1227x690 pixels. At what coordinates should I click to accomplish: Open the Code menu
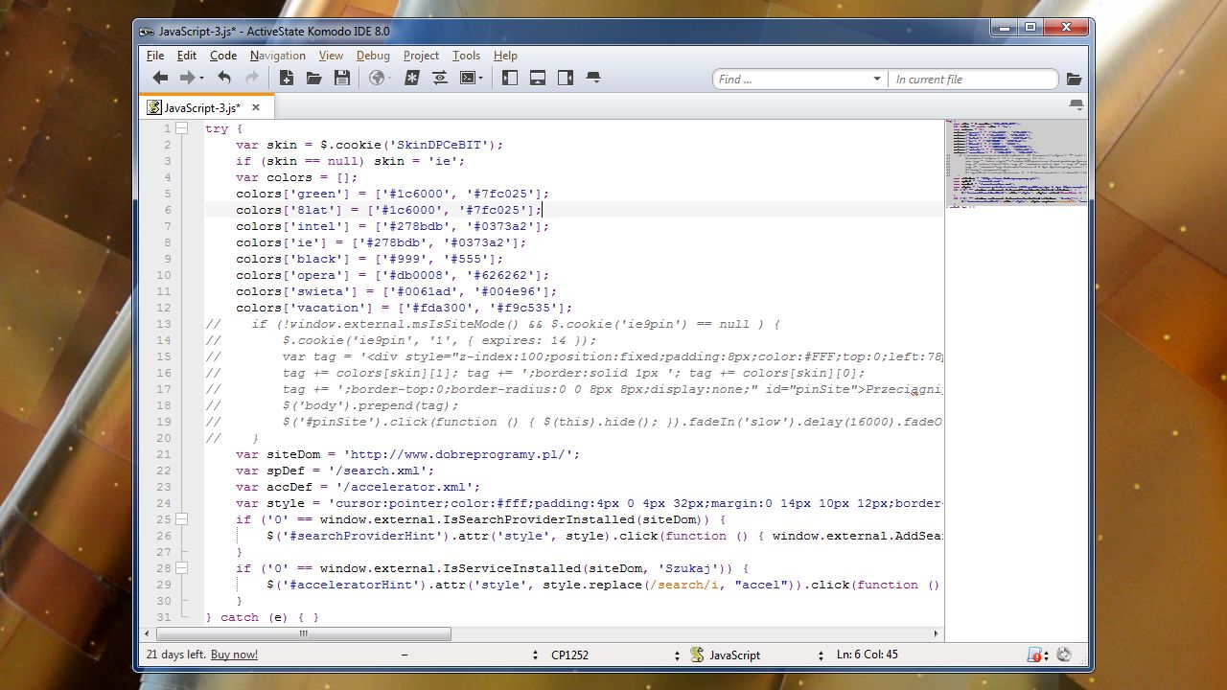(223, 56)
